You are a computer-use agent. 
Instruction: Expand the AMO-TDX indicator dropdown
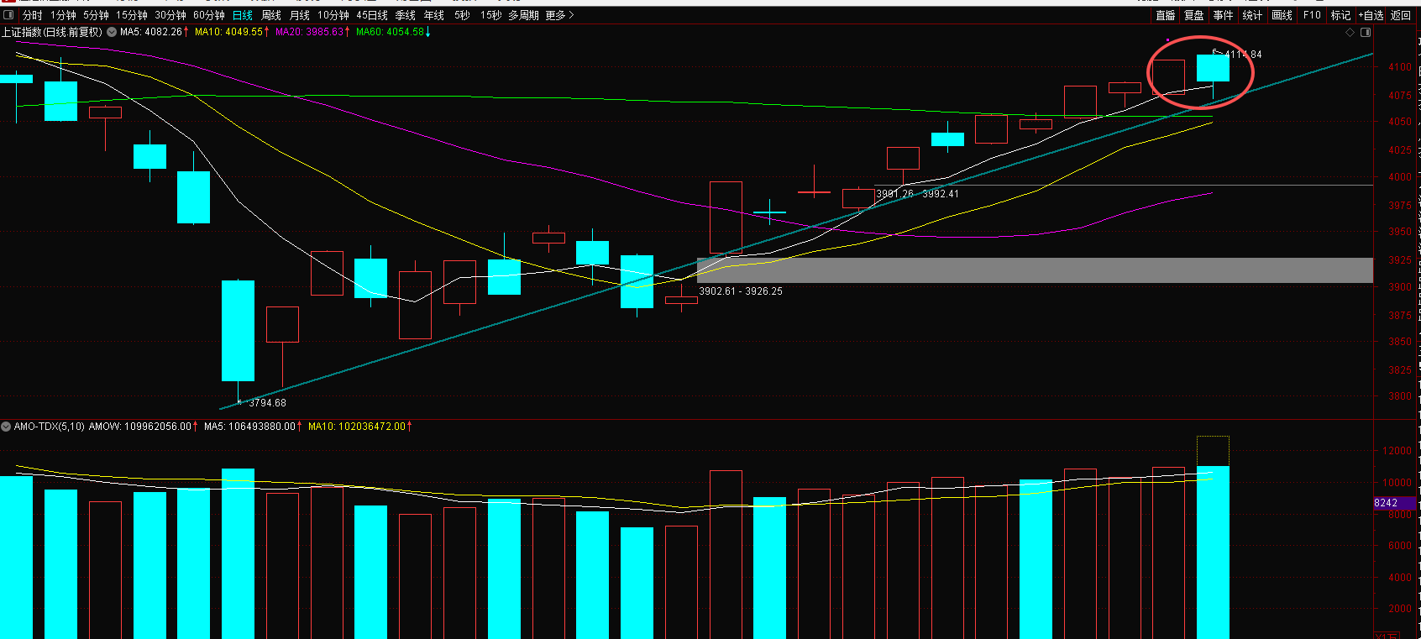(6, 427)
